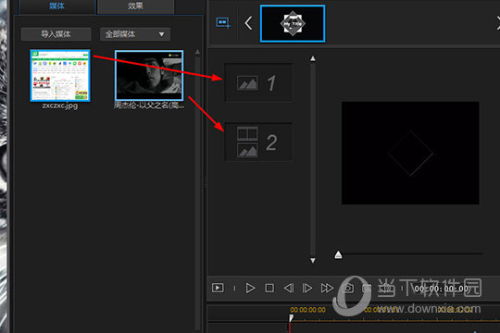Stop the preview playback
This screenshot has height=333, width=500.
[269, 288]
